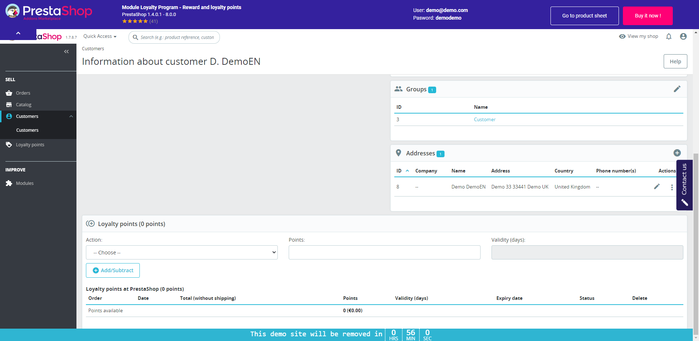
Task: Click the Demo 33 33441 Demo UK address
Action: (520, 187)
